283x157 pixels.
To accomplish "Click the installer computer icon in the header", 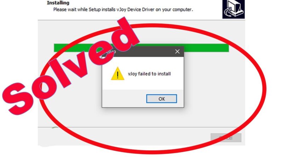I will (x=233, y=9).
